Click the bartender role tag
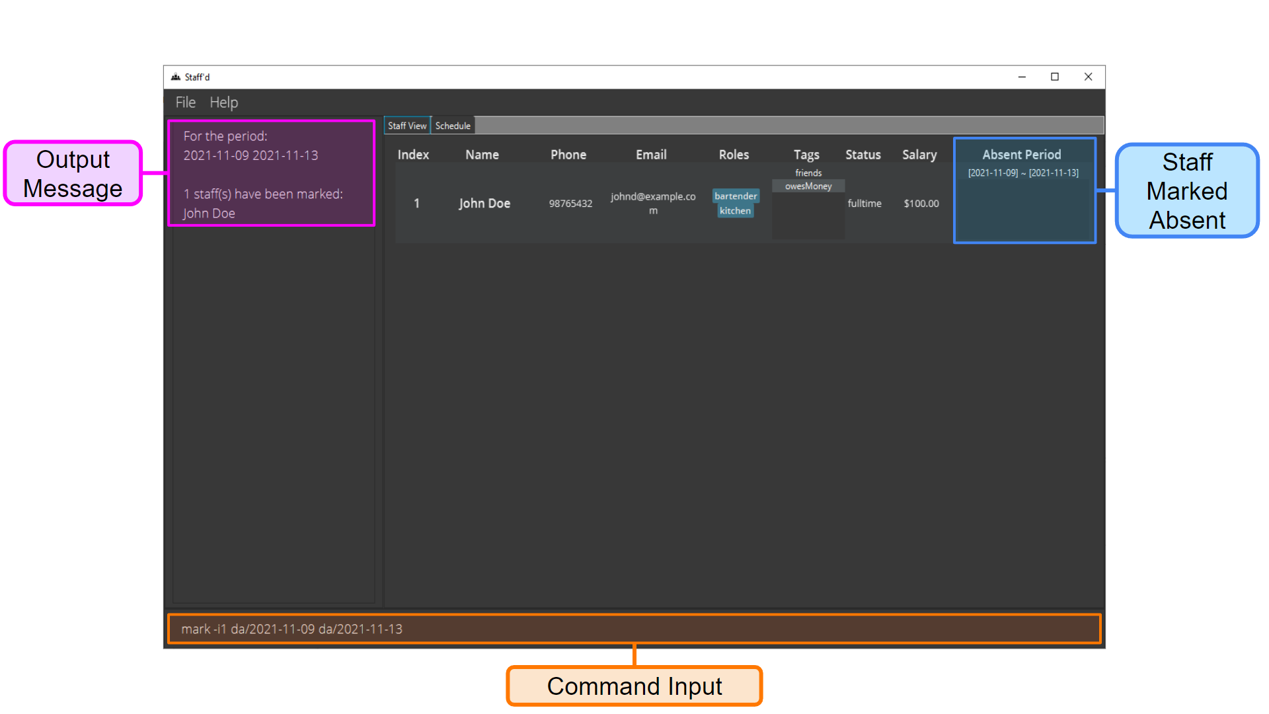 736,194
